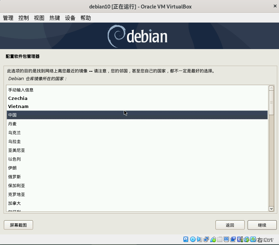The height and width of the screenshot is (245, 279).
Task: Pick 亚美尼亚 in the country list
Action: coord(137,150)
